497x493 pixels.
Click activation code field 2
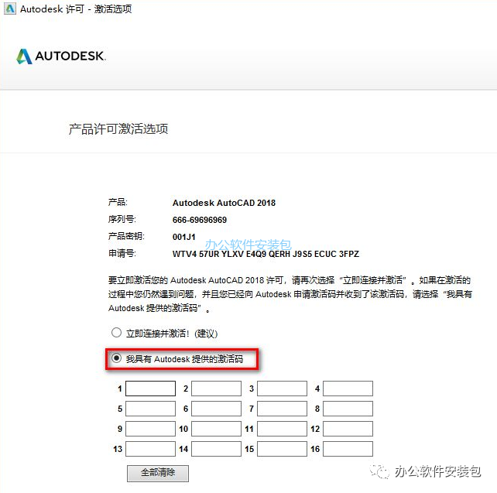216,389
